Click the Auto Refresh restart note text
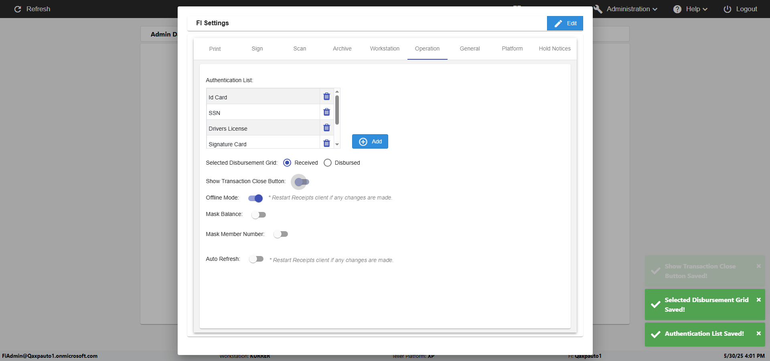770x361 pixels. click(x=331, y=260)
